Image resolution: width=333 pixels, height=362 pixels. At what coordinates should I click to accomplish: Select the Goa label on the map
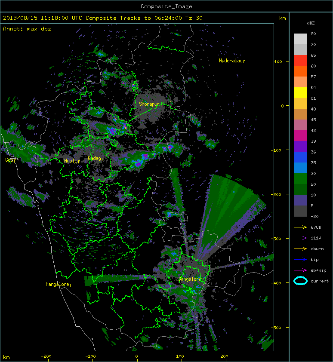[11, 160]
